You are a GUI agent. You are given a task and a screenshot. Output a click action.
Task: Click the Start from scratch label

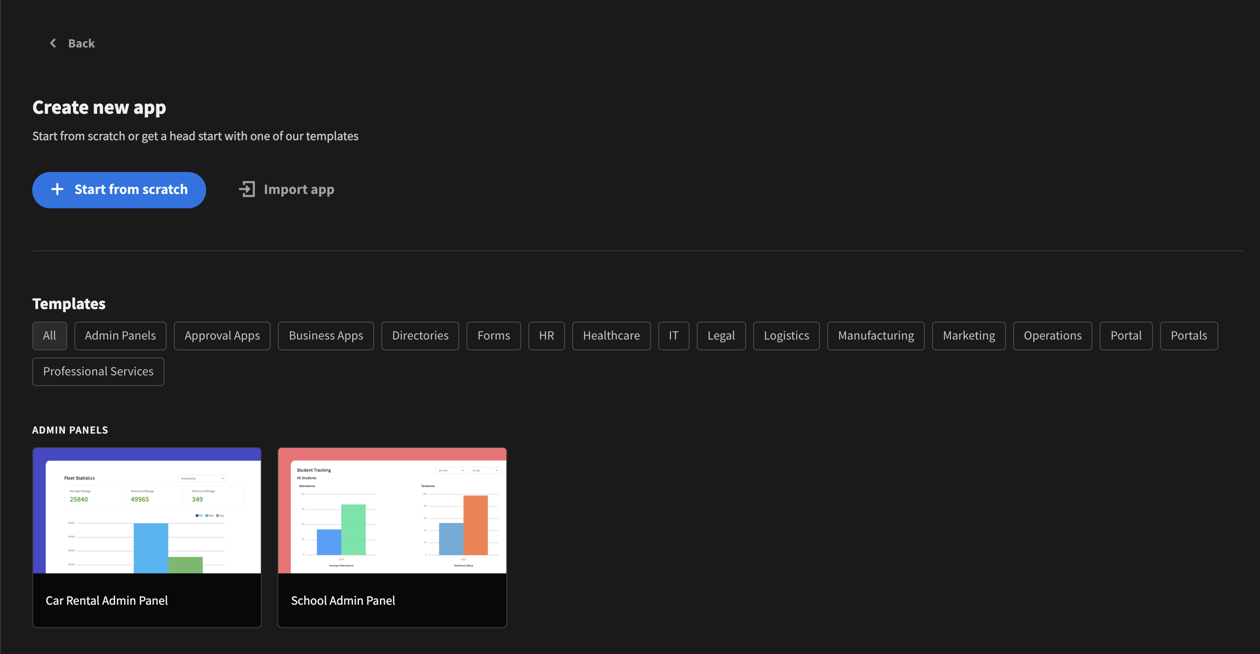[x=131, y=189]
